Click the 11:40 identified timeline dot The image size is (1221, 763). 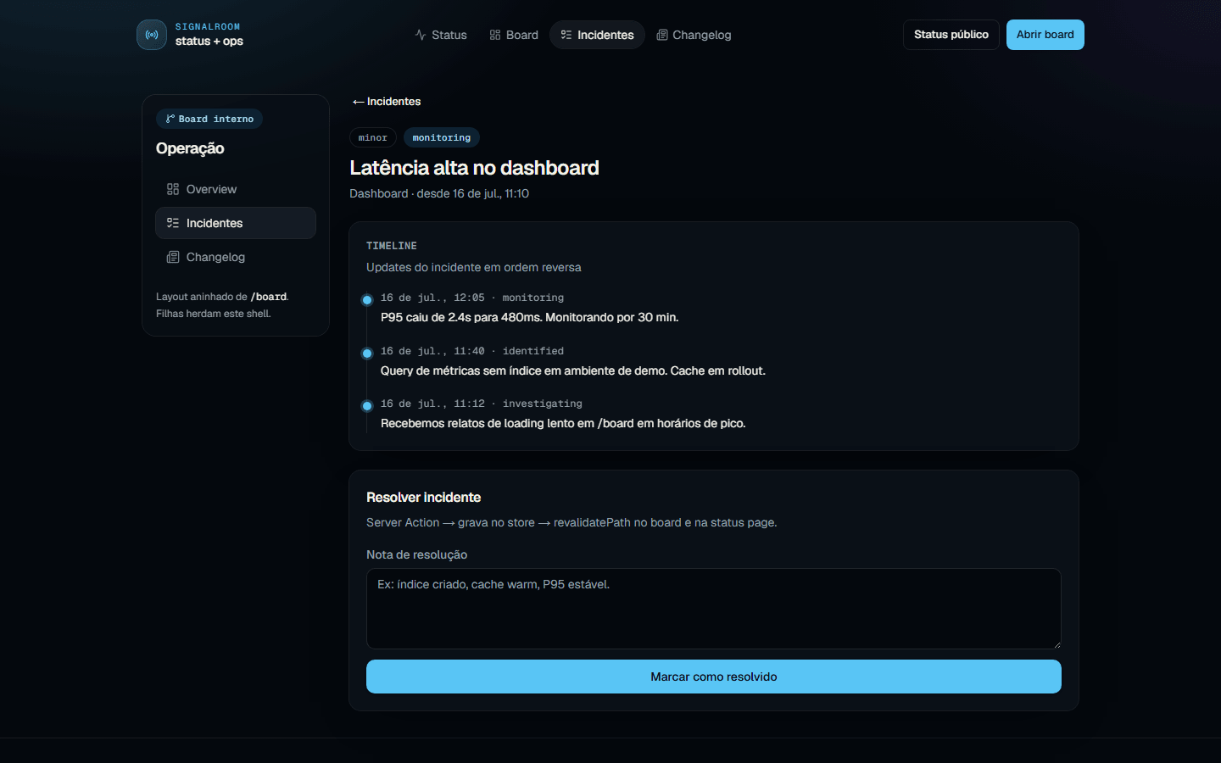point(367,354)
